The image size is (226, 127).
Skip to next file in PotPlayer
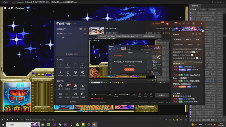click(x=17, y=120)
